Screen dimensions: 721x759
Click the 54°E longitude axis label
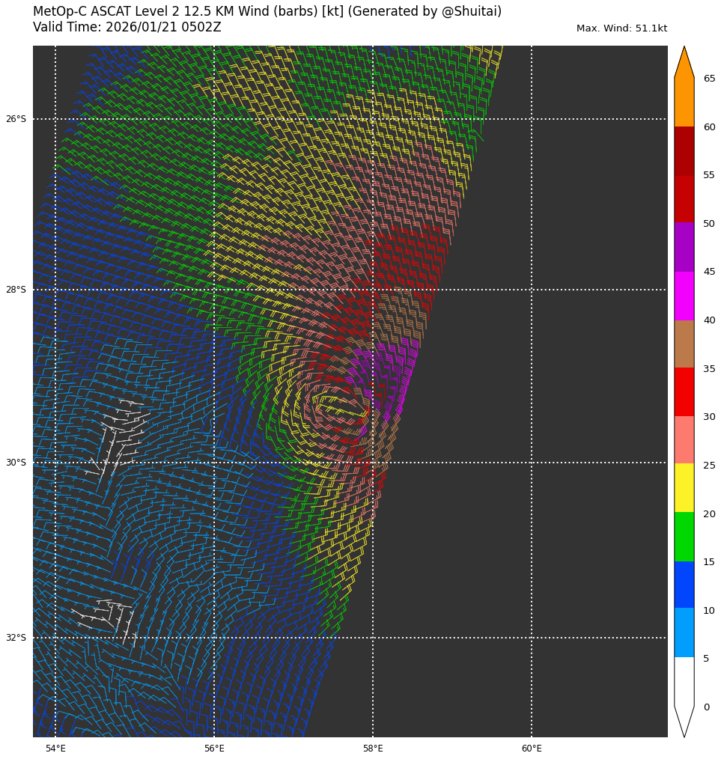55,749
